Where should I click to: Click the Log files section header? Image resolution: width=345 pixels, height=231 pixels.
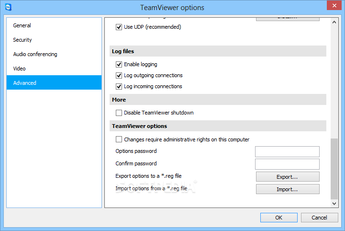[218, 51]
